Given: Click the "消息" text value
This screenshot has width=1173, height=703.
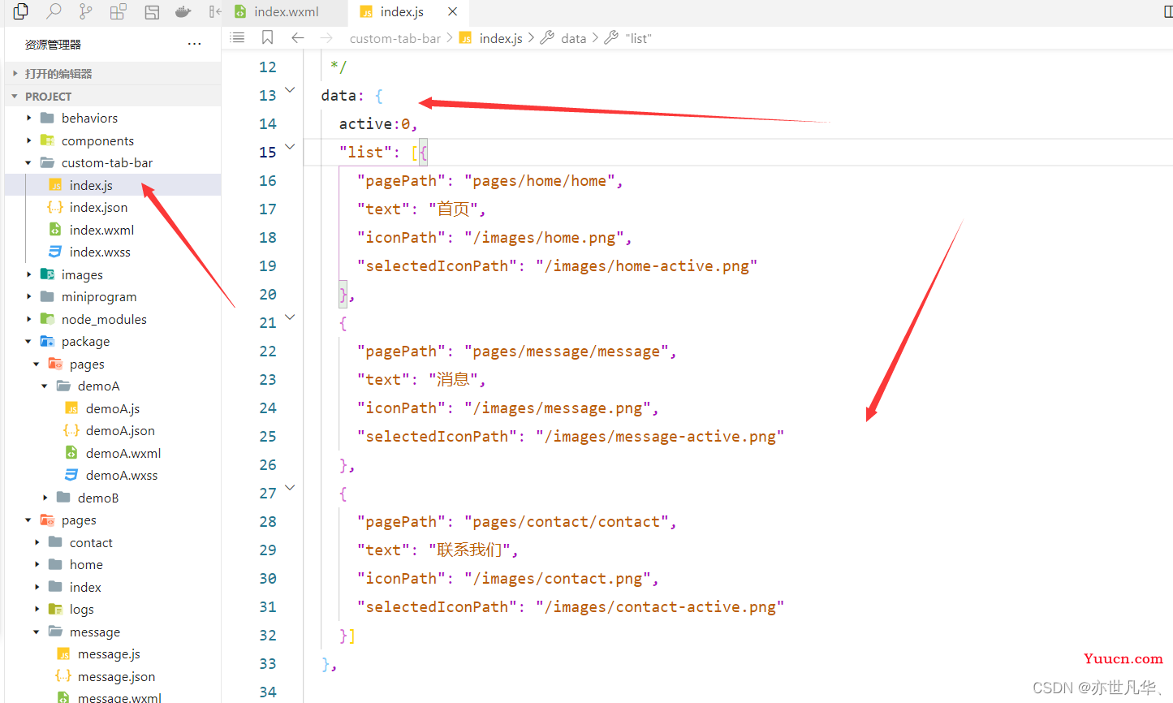Looking at the screenshot, I should pos(451,380).
